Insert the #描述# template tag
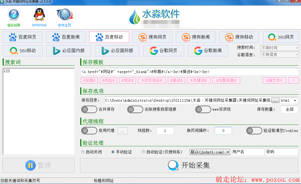Image resolution: width=301 pixels, height=184 pixels. click(x=176, y=80)
